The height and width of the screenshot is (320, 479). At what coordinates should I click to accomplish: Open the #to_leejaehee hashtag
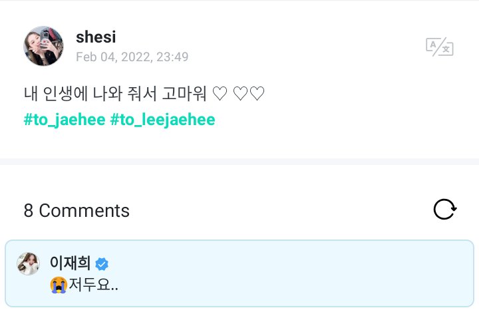coord(162,119)
